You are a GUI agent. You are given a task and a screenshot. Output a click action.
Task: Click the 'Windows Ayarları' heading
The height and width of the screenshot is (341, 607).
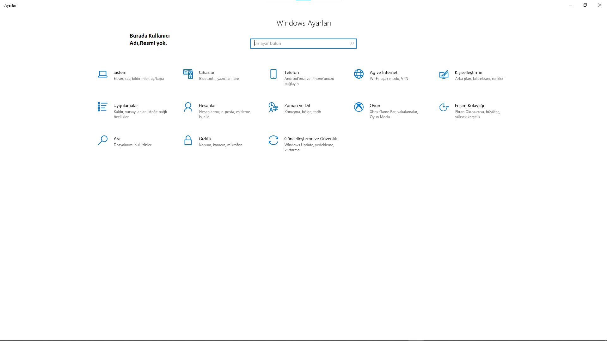click(303, 23)
